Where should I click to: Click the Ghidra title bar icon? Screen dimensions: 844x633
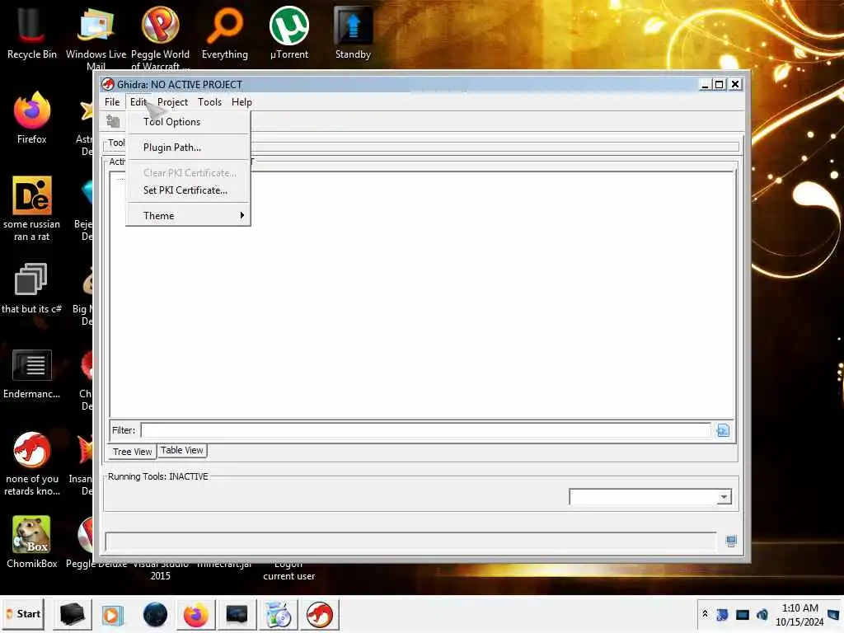point(108,85)
